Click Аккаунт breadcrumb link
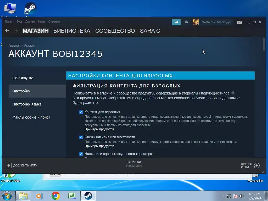 tap(30, 46)
